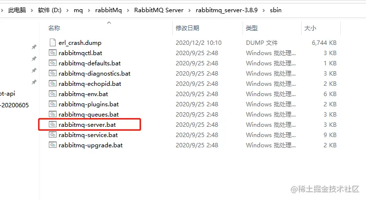Expand breadcrumb chevron after 此电脑
The image size is (366, 200).
(32, 11)
